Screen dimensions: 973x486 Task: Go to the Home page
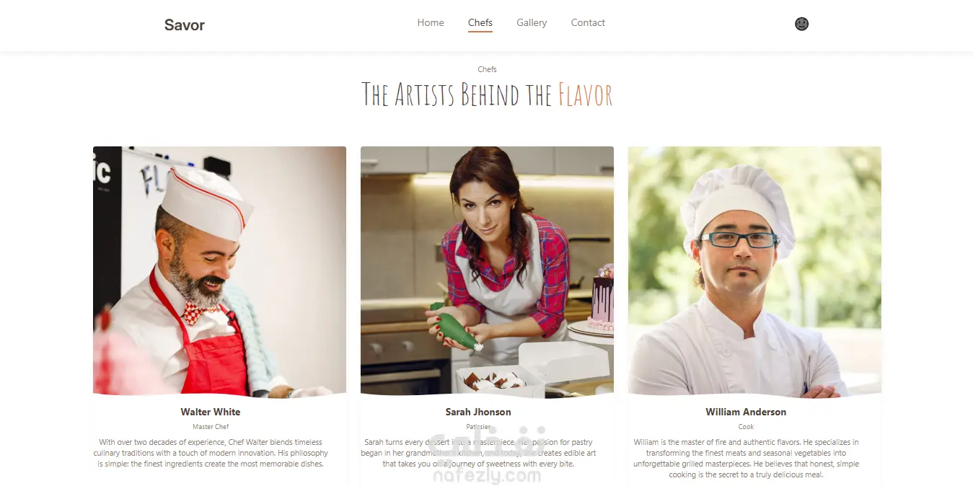[431, 23]
